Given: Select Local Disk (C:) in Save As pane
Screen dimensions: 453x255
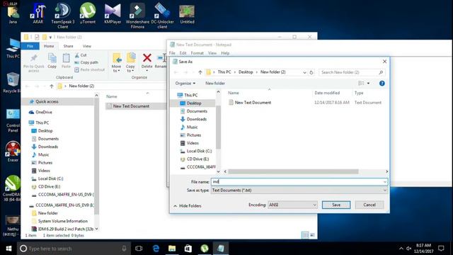Looking at the screenshot, I should pos(199,151).
